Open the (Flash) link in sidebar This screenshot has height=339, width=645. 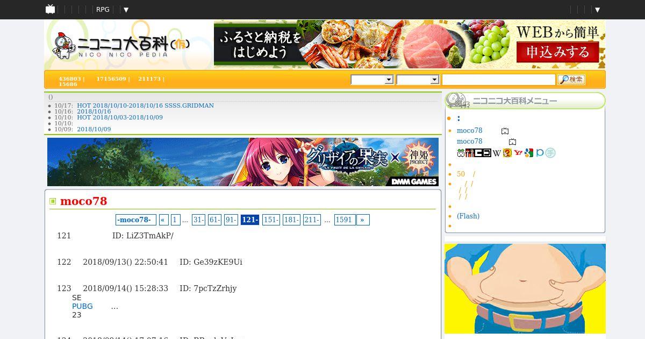[468, 216]
